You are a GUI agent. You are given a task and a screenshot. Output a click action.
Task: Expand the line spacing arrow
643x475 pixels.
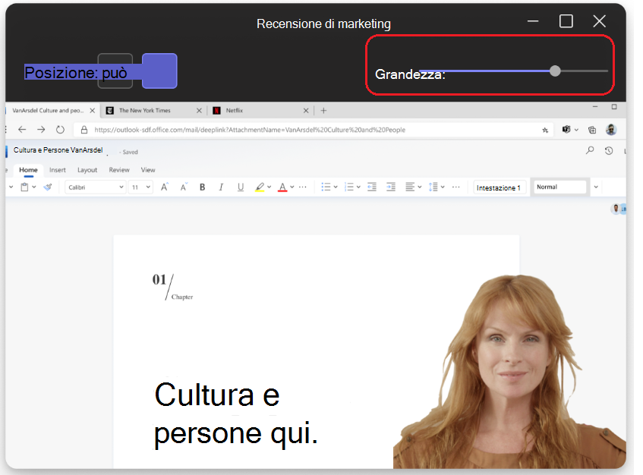point(443,187)
